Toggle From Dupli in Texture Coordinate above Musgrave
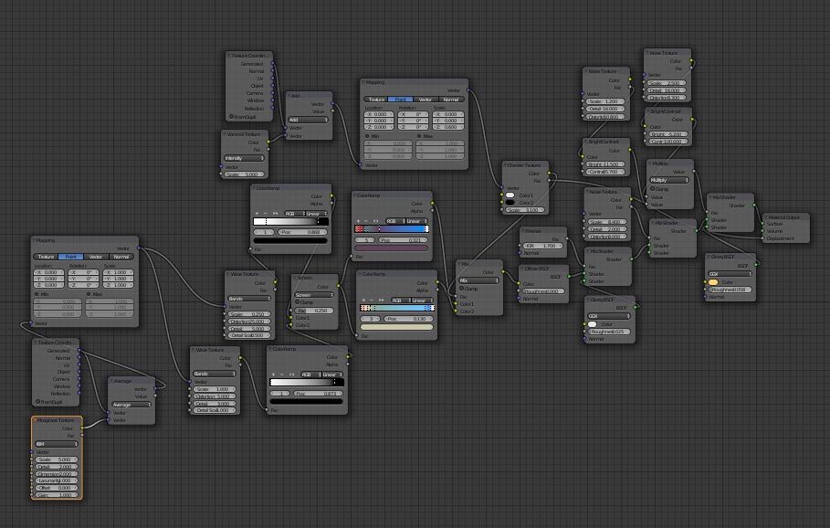The height and width of the screenshot is (528, 830). pos(37,402)
